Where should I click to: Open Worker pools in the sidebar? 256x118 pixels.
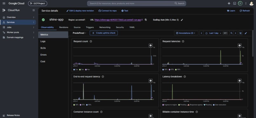tap(13, 32)
